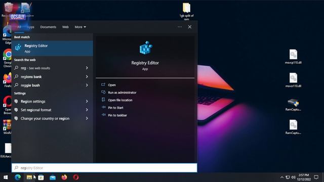Open file location of Registry Editor
The width and height of the screenshot is (324, 182).
120,100
